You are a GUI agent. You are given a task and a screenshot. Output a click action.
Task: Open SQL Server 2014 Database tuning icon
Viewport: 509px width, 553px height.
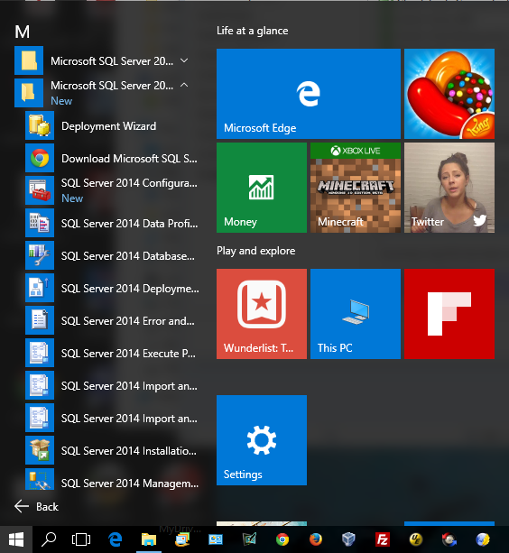(40, 255)
